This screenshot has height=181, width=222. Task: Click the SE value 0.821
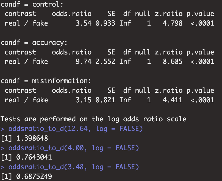click(105, 100)
